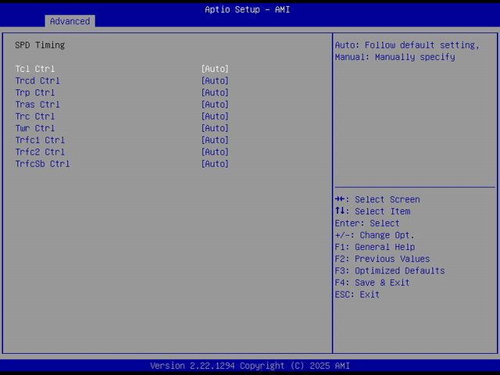Screen dimensions: 500x375
Task: Select the Trfc1 Ctrl setting label
Action: point(40,140)
